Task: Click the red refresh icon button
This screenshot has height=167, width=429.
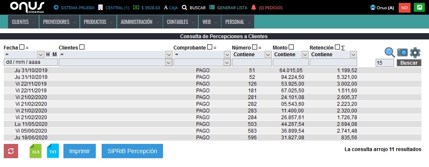Action: (x=11, y=151)
